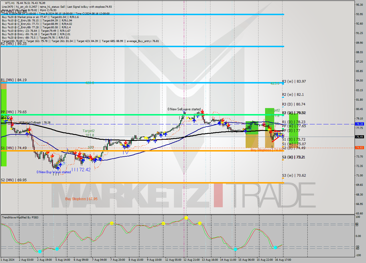Image resolution: width=366 pixels, height=263 pixels.
Task: Click the red 74.93 stoploss price tag
Action: 359,148
